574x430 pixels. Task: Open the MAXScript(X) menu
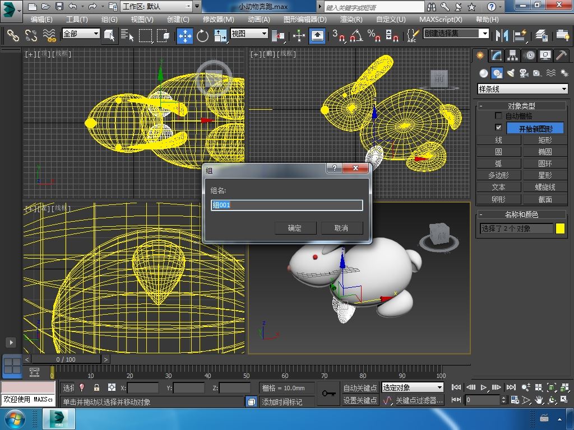coord(441,20)
